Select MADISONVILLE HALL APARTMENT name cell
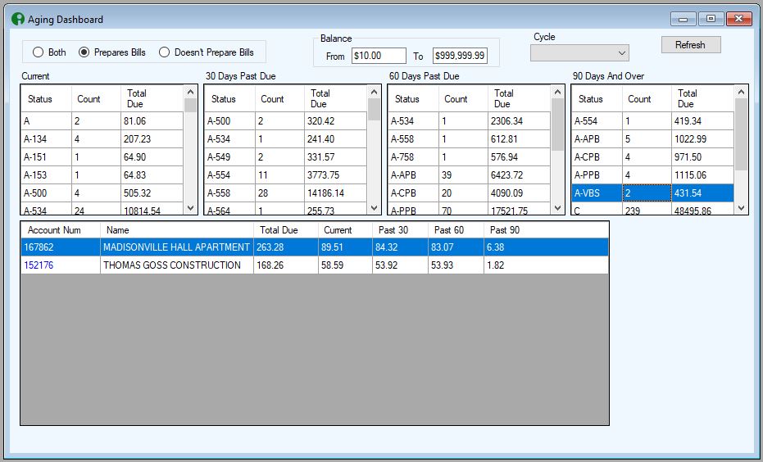Image resolution: width=763 pixels, height=462 pixels. coord(177,247)
